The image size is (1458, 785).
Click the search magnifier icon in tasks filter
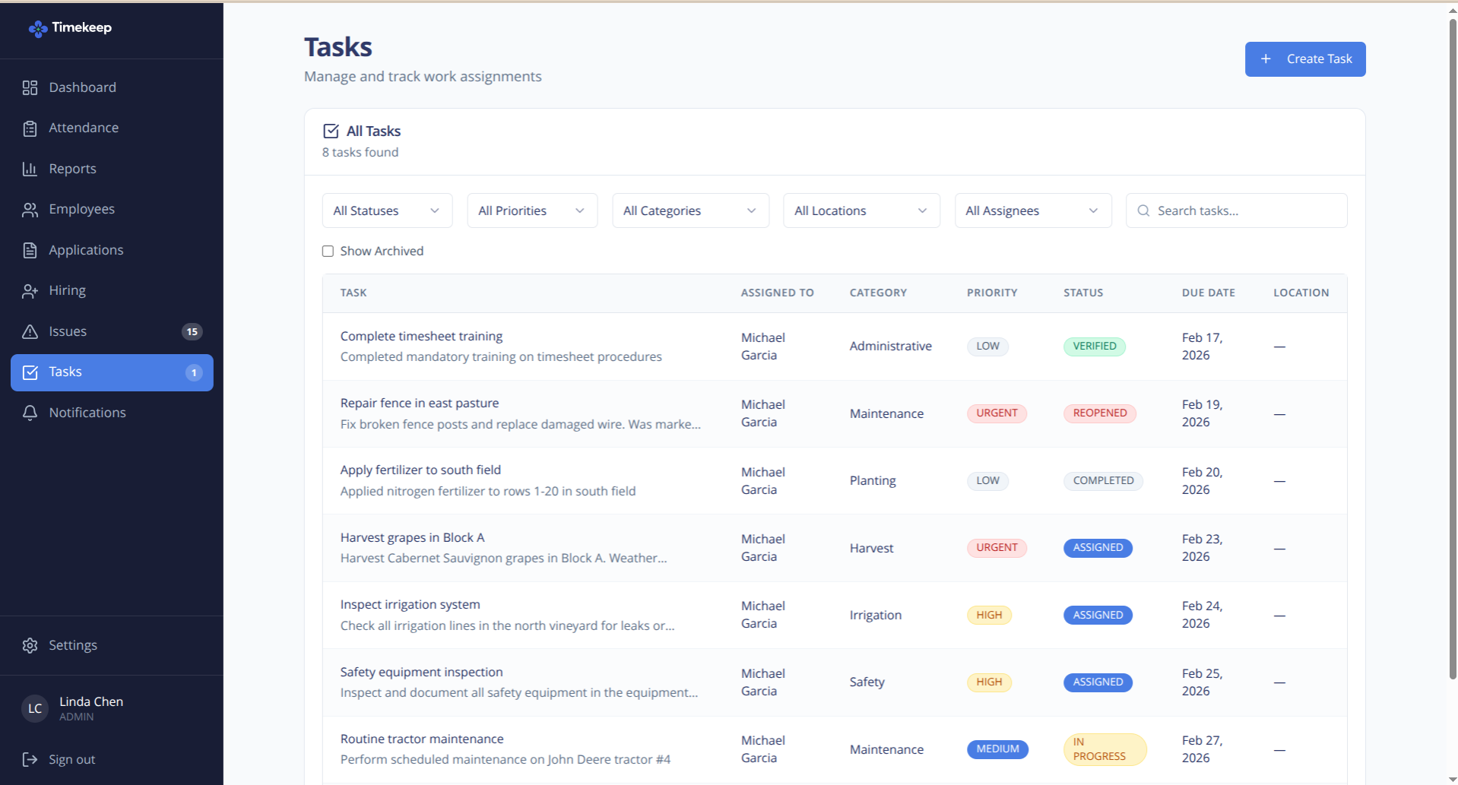click(1143, 210)
